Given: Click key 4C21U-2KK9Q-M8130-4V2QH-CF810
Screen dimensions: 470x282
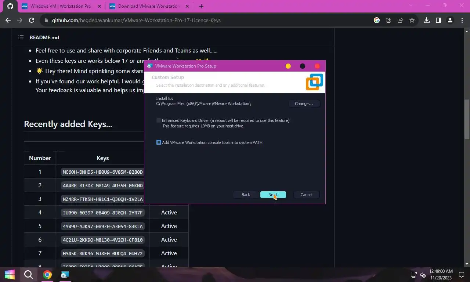Looking at the screenshot, I should [x=103, y=240].
